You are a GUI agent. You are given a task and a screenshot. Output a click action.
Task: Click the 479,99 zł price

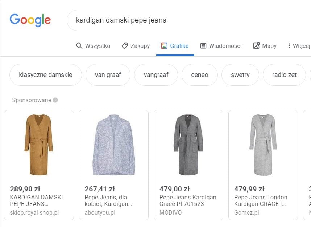point(249,189)
